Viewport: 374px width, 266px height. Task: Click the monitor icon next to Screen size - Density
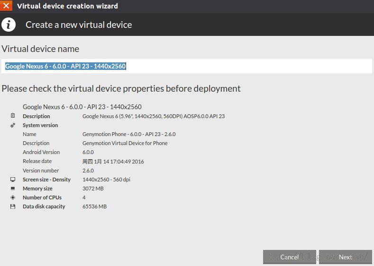[13, 180]
